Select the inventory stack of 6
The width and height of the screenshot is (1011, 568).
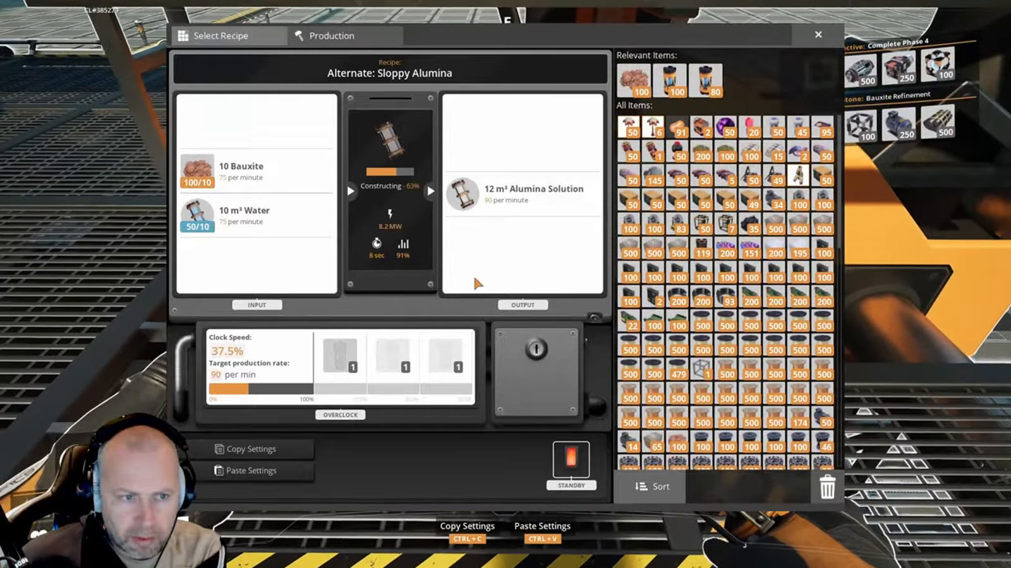pos(653,127)
